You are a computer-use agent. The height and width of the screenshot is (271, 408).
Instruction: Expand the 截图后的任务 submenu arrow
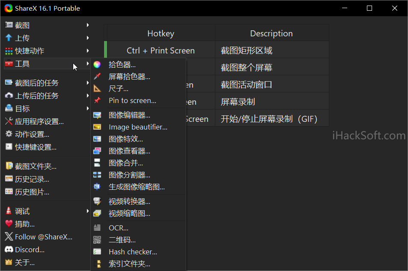coord(88,82)
